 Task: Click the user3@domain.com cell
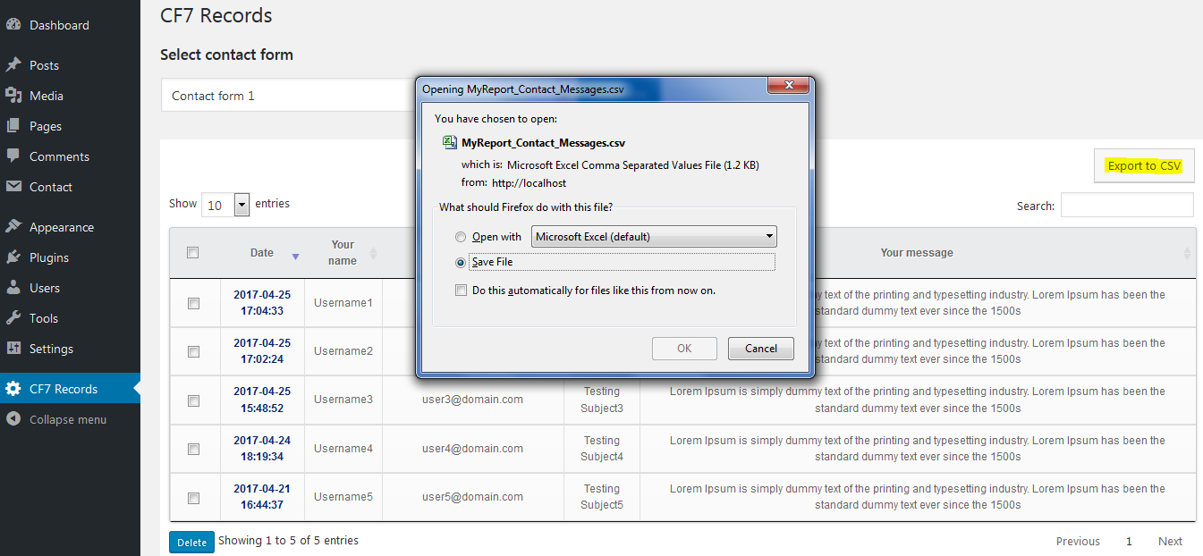[x=473, y=400]
